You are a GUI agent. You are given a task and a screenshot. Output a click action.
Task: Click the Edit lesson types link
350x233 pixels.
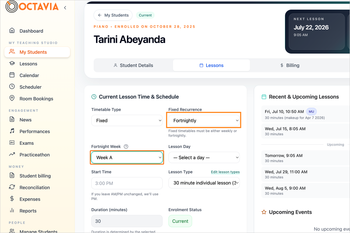point(225,172)
